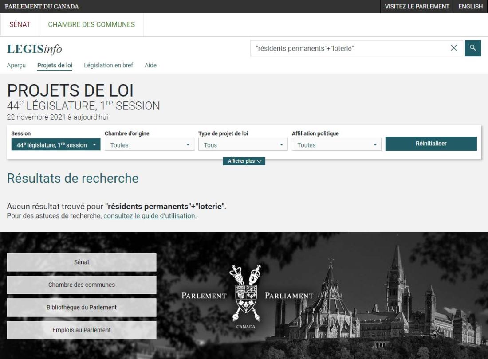Click the Réinitialiser button
The width and height of the screenshot is (488, 359).
coord(431,144)
